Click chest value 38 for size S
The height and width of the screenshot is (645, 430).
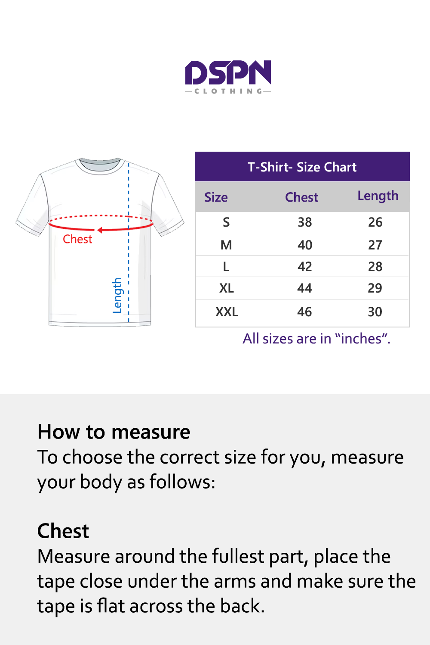pos(305,222)
